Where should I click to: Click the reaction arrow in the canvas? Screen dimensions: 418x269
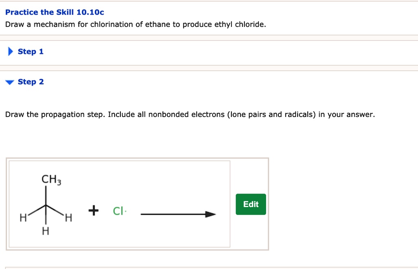click(178, 213)
